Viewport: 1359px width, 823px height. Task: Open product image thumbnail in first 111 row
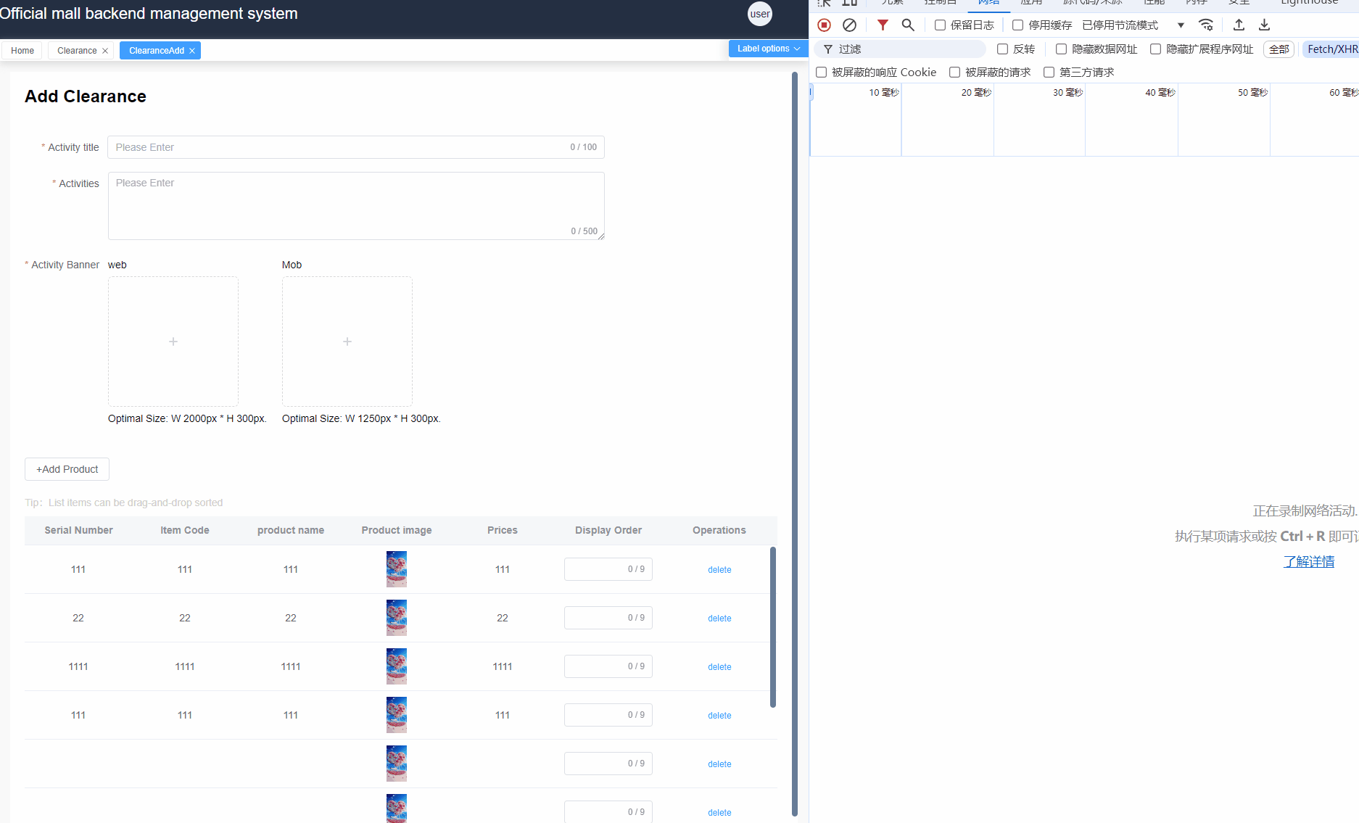(x=397, y=569)
